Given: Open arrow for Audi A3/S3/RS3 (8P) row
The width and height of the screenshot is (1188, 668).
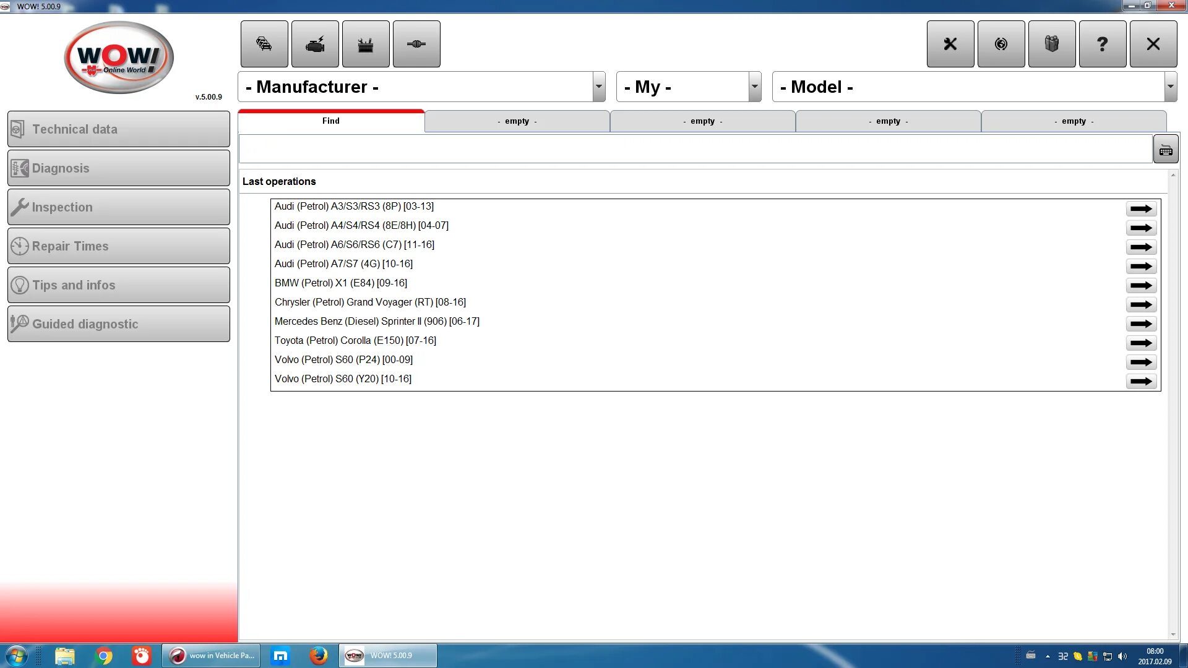Looking at the screenshot, I should coord(1141,209).
